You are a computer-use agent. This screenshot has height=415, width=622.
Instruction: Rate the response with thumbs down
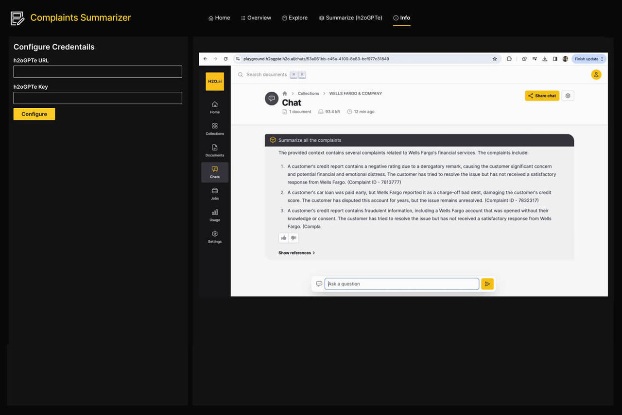[x=294, y=238]
